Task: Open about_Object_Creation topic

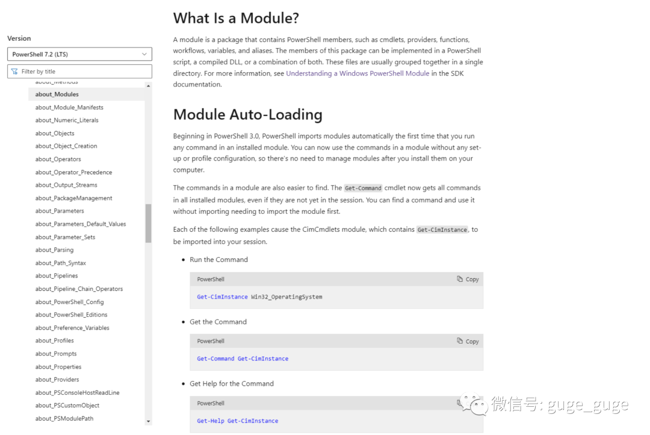Action: (x=66, y=146)
